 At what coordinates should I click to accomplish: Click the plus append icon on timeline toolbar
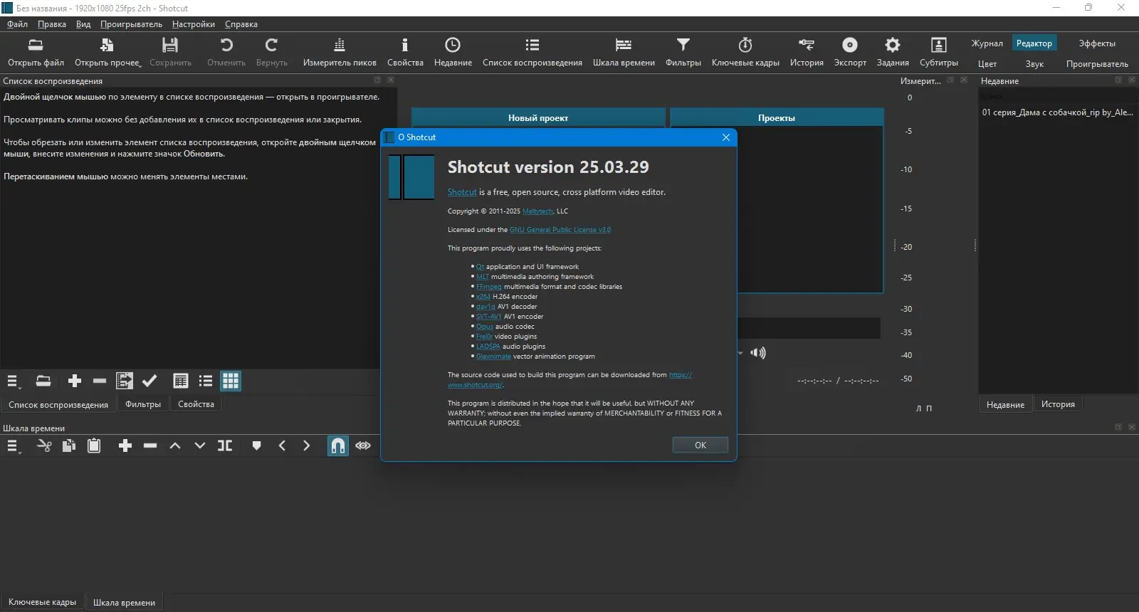tap(125, 445)
